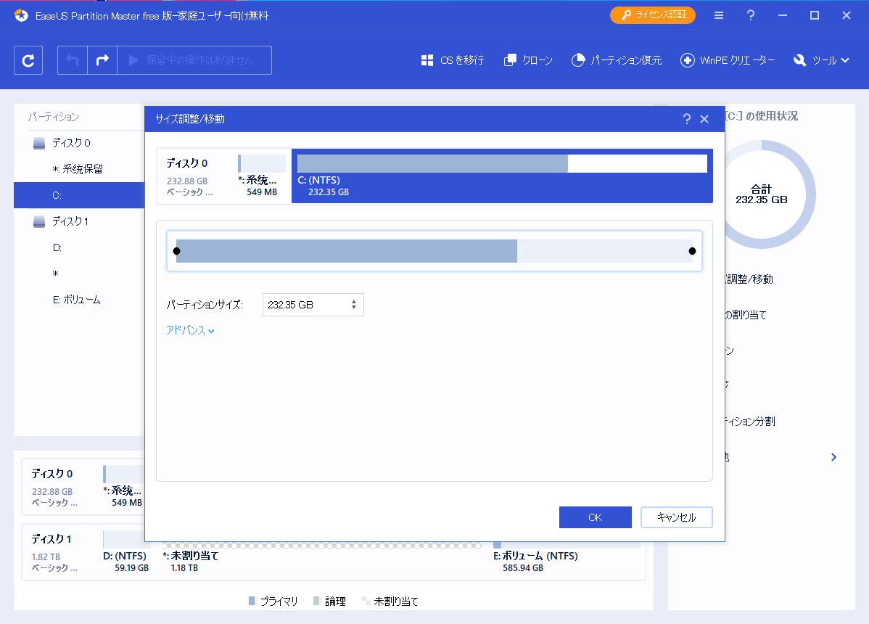Screen dimensions: 869x624
Task: Click the EaseUS logo icon in the title bar
Action: click(21, 15)
